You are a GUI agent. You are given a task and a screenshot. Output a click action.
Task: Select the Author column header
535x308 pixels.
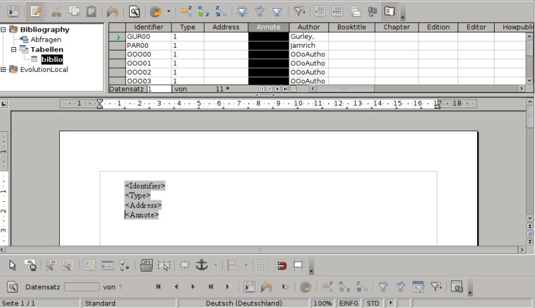(x=309, y=27)
